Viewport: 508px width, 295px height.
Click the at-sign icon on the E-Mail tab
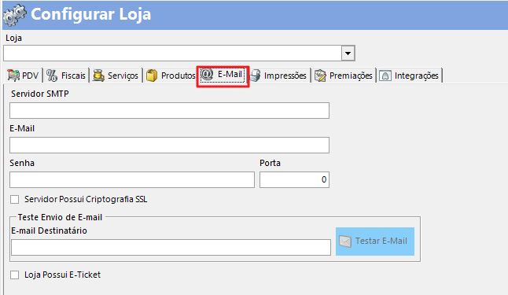click(x=207, y=74)
